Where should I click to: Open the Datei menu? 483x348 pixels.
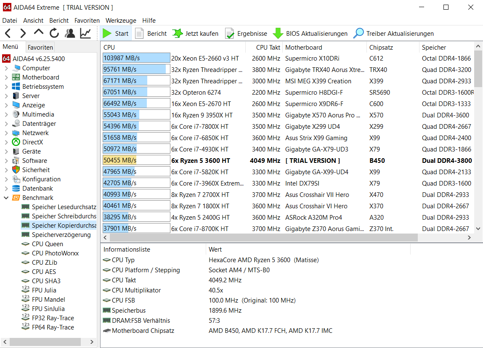(10, 20)
